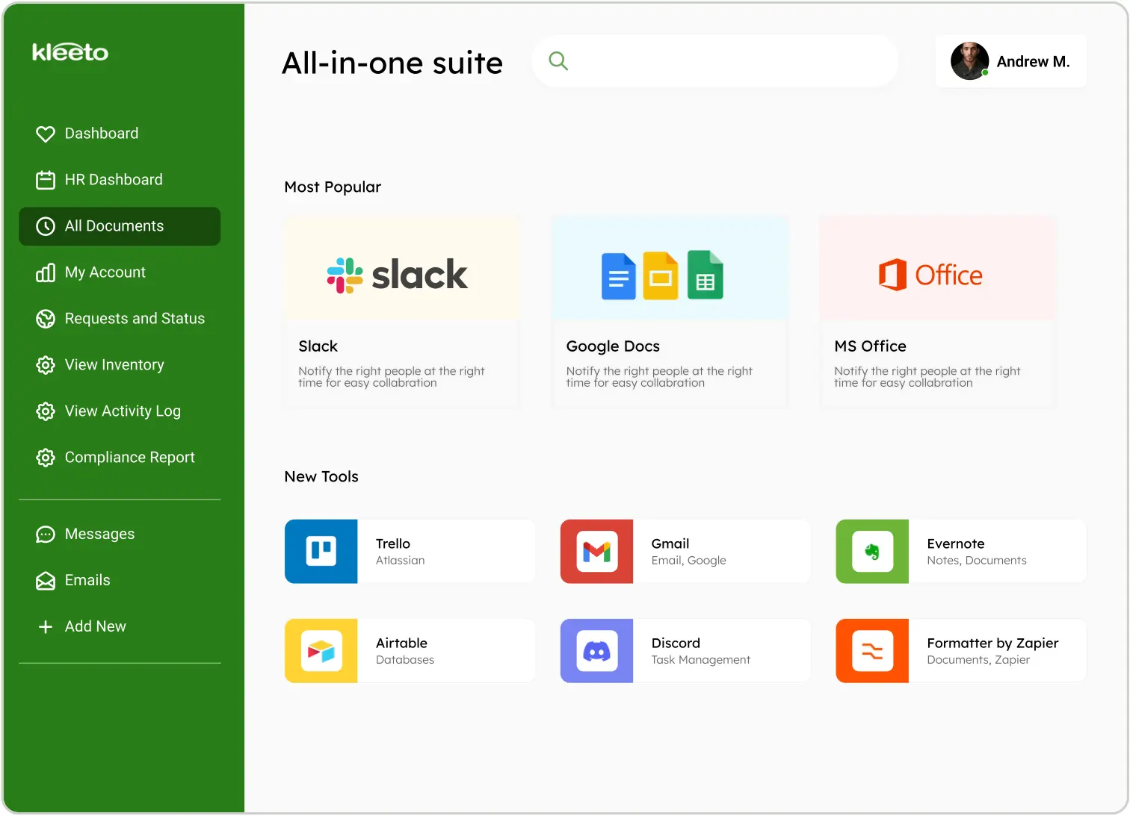Screen dimensions: 1130x816
Task: Click the MS Office card title
Action: (870, 346)
